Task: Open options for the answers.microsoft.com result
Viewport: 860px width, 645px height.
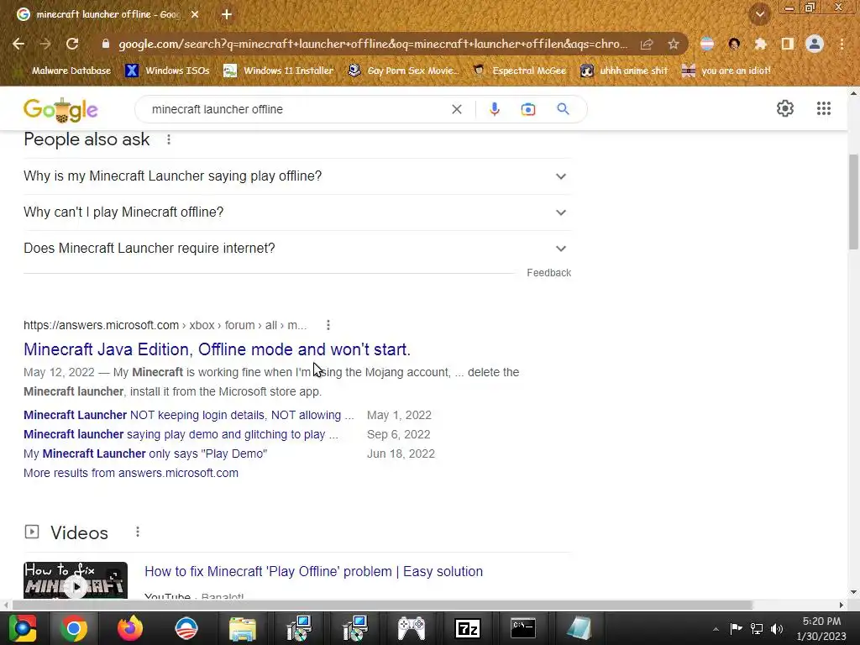Action: click(328, 325)
